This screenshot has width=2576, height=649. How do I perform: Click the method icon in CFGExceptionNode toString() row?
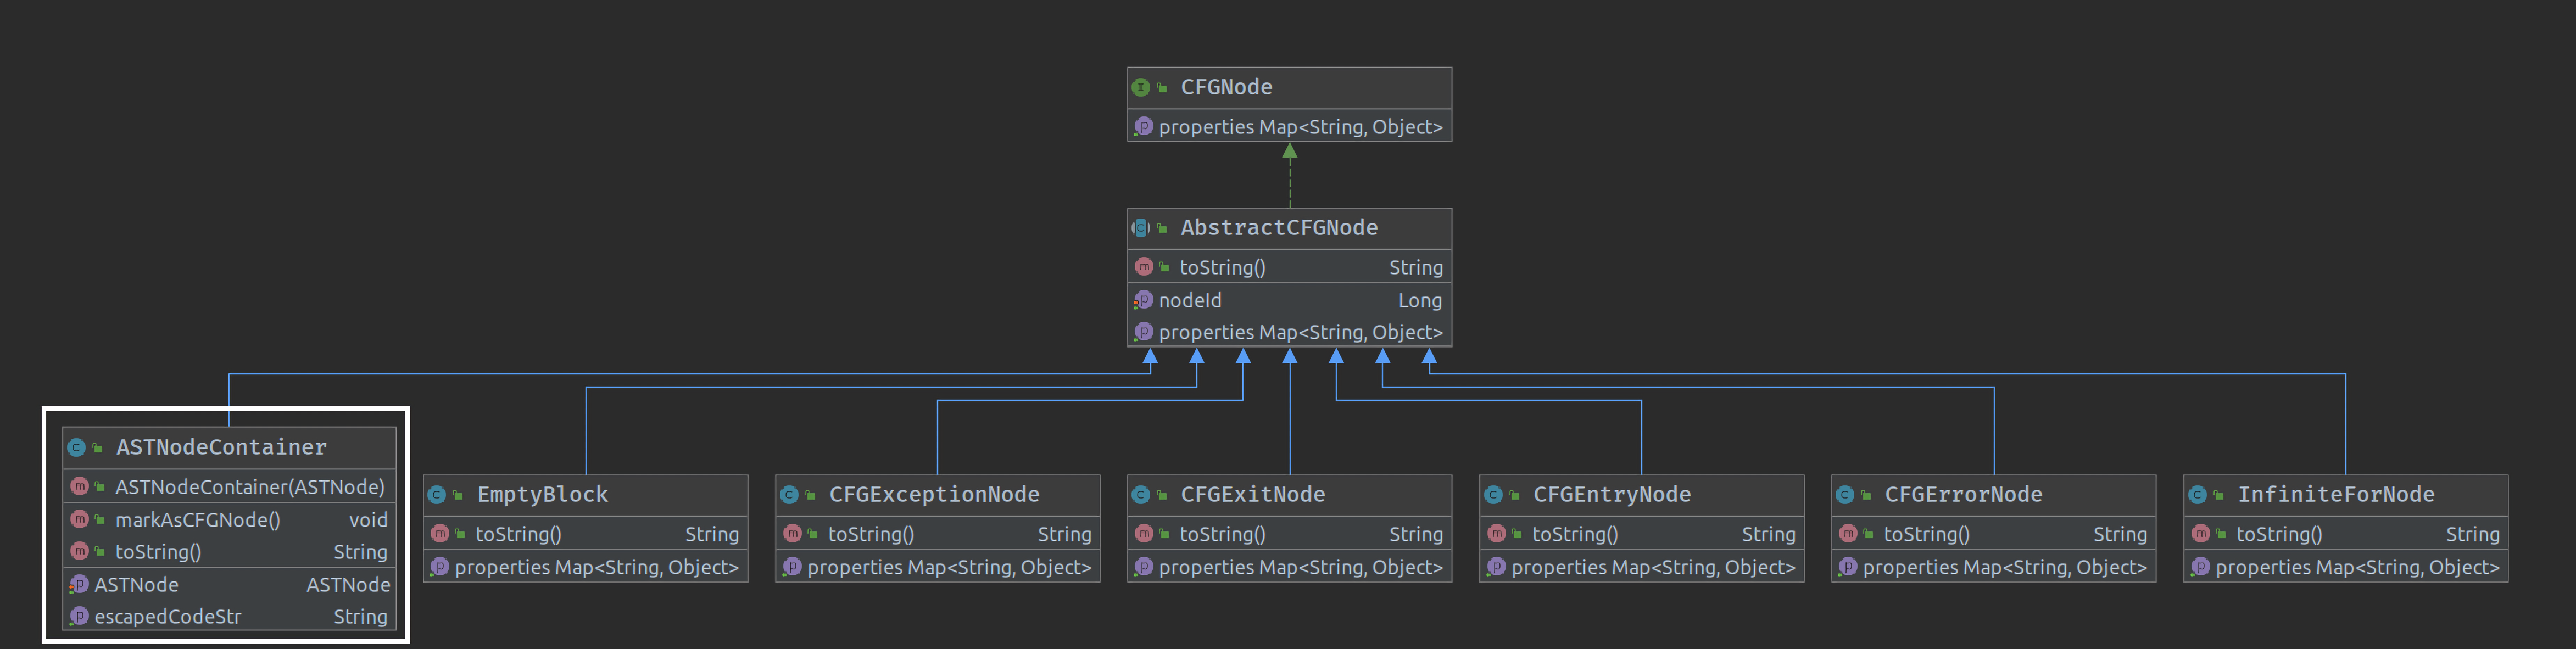coord(792,534)
